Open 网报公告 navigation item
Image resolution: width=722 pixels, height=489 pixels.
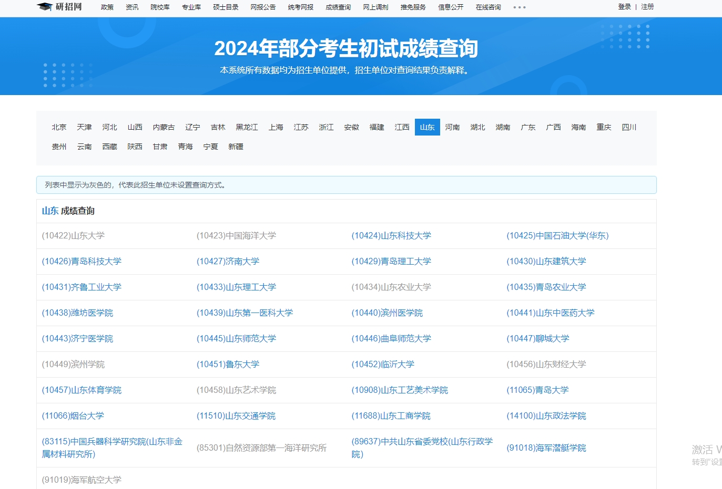[263, 7]
